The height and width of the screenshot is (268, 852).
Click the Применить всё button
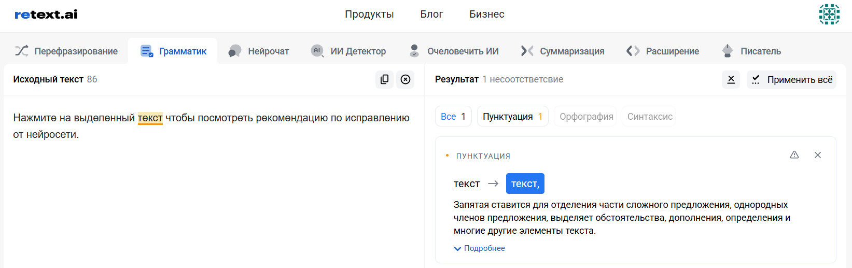(x=791, y=79)
